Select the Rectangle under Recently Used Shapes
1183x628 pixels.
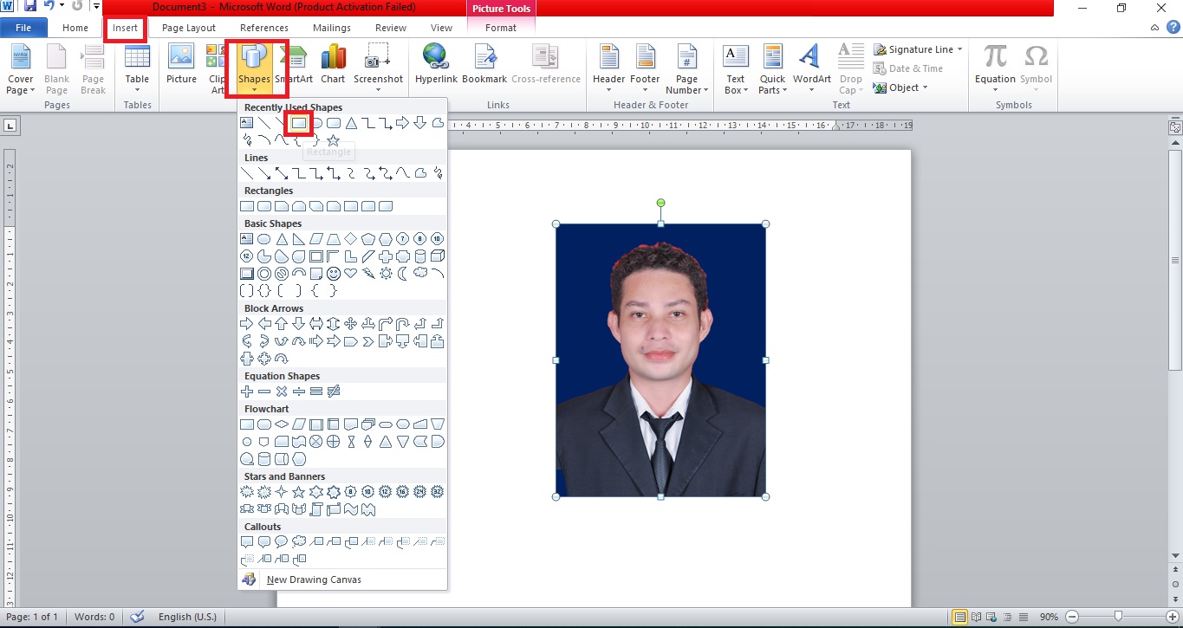(298, 122)
